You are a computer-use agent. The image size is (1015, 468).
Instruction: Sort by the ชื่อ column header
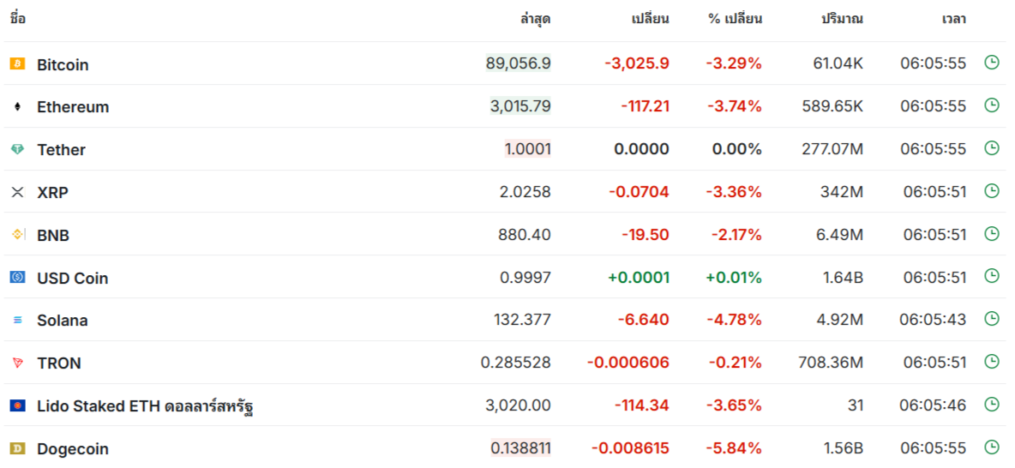(18, 19)
